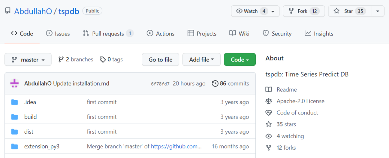Toggle Star on the tspdb repository

click(x=349, y=11)
